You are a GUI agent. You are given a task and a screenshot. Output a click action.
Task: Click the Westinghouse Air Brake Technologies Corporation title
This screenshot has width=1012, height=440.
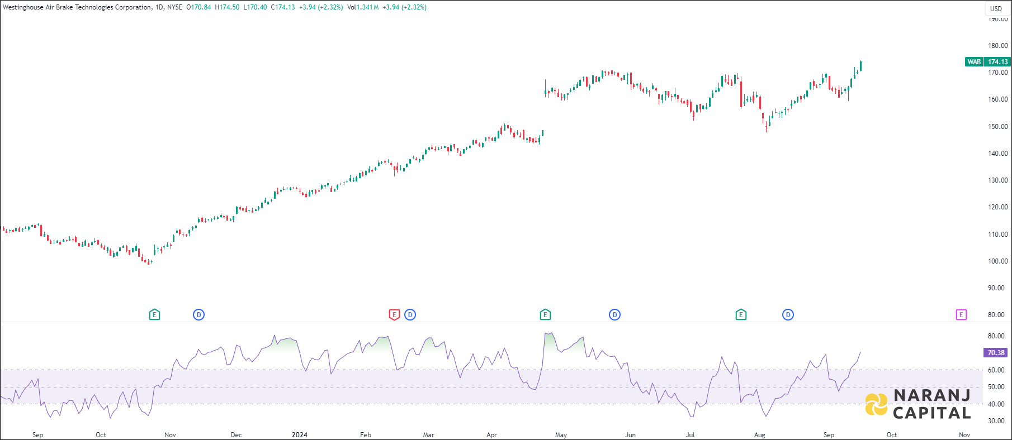coord(77,7)
